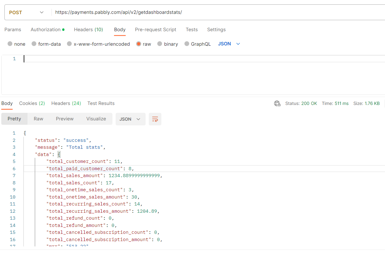This screenshot has height=254, width=385.
Task: Switch to Visualize response view
Action: coord(96,119)
